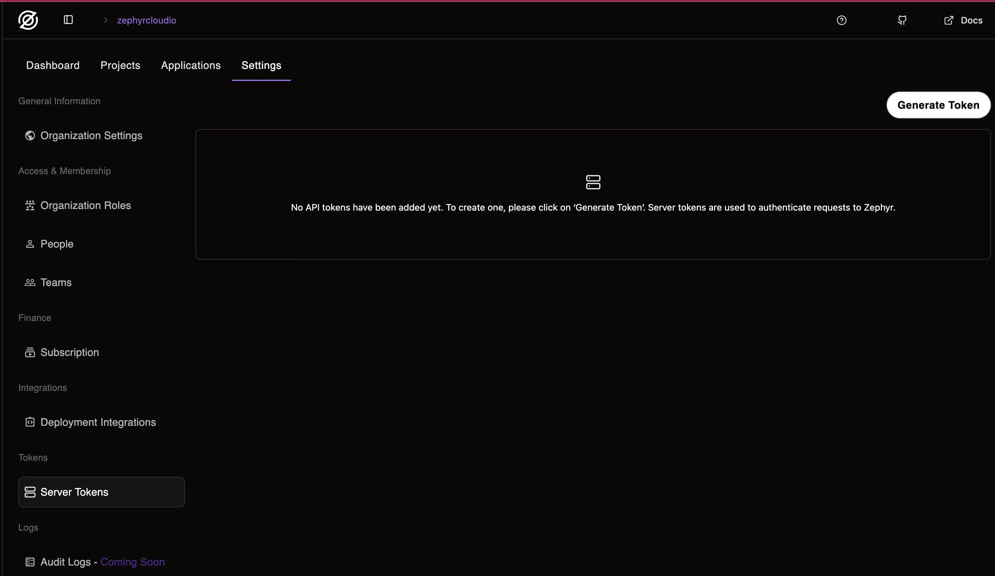995x576 pixels.
Task: Switch to the Applications tab
Action: tap(191, 65)
